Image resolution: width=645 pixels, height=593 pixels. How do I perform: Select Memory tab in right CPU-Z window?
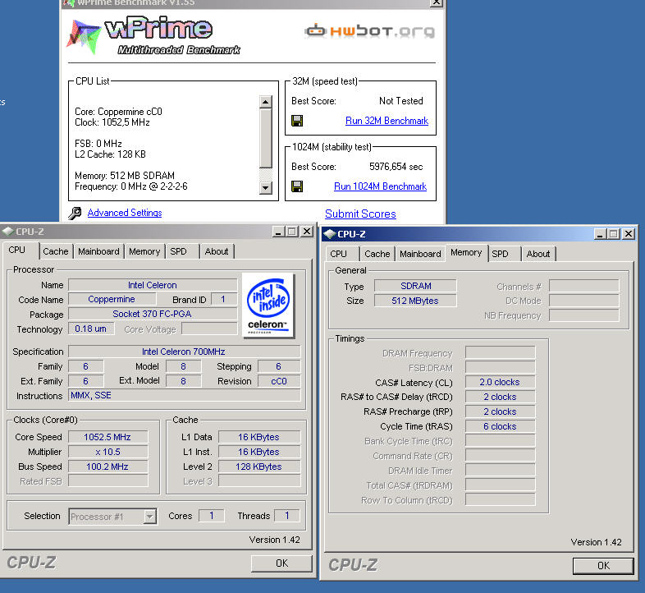(466, 252)
